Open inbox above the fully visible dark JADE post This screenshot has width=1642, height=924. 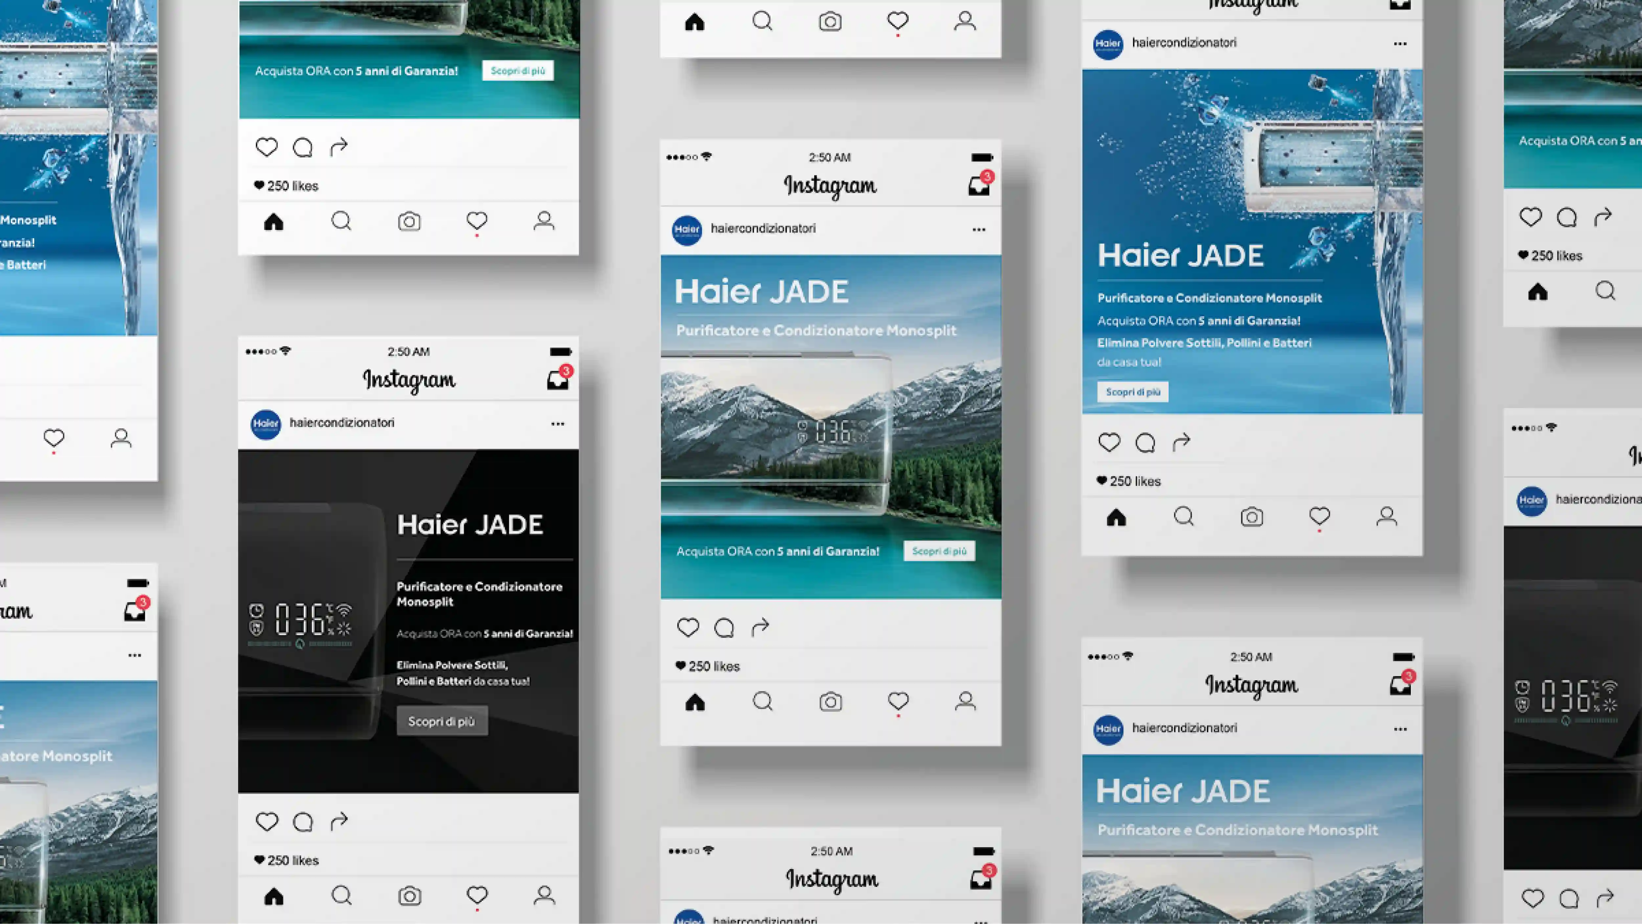point(559,377)
